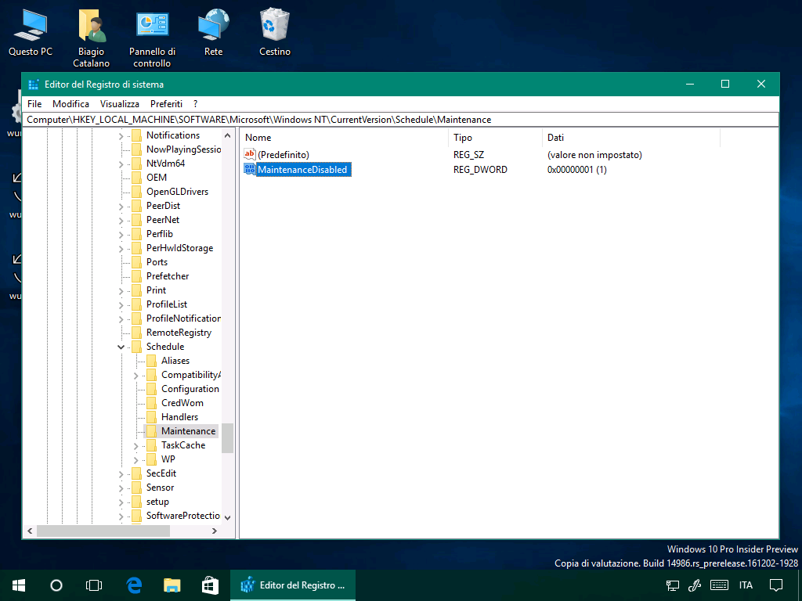The image size is (802, 601).
Task: Click the REG_DWORD type cell
Action: [480, 170]
